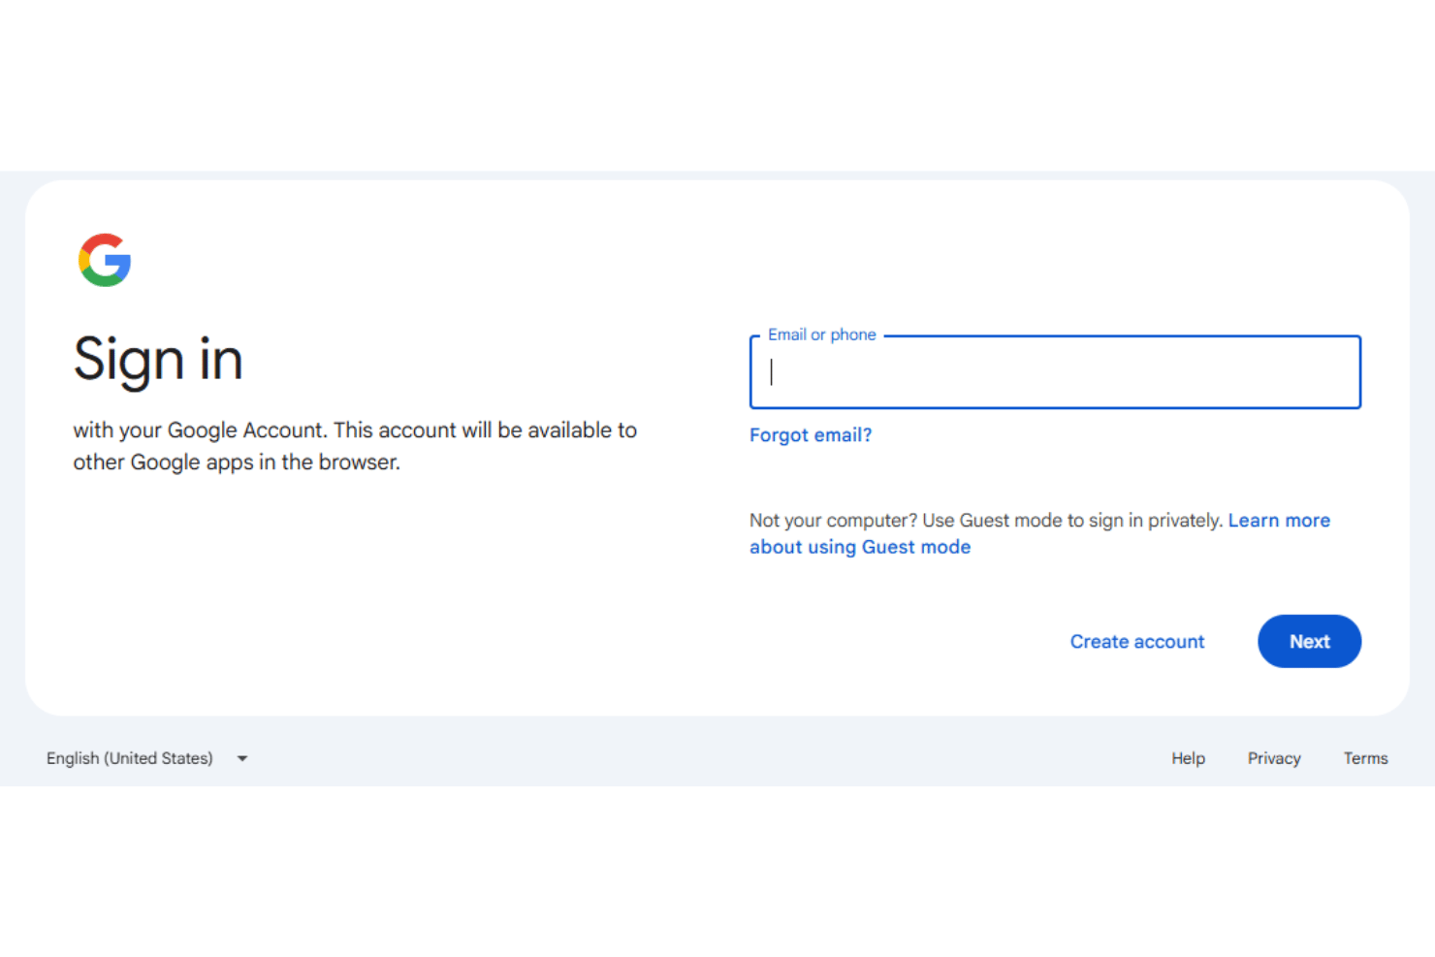
Task: Click the "with your Google Account" description text
Action: tap(355, 446)
